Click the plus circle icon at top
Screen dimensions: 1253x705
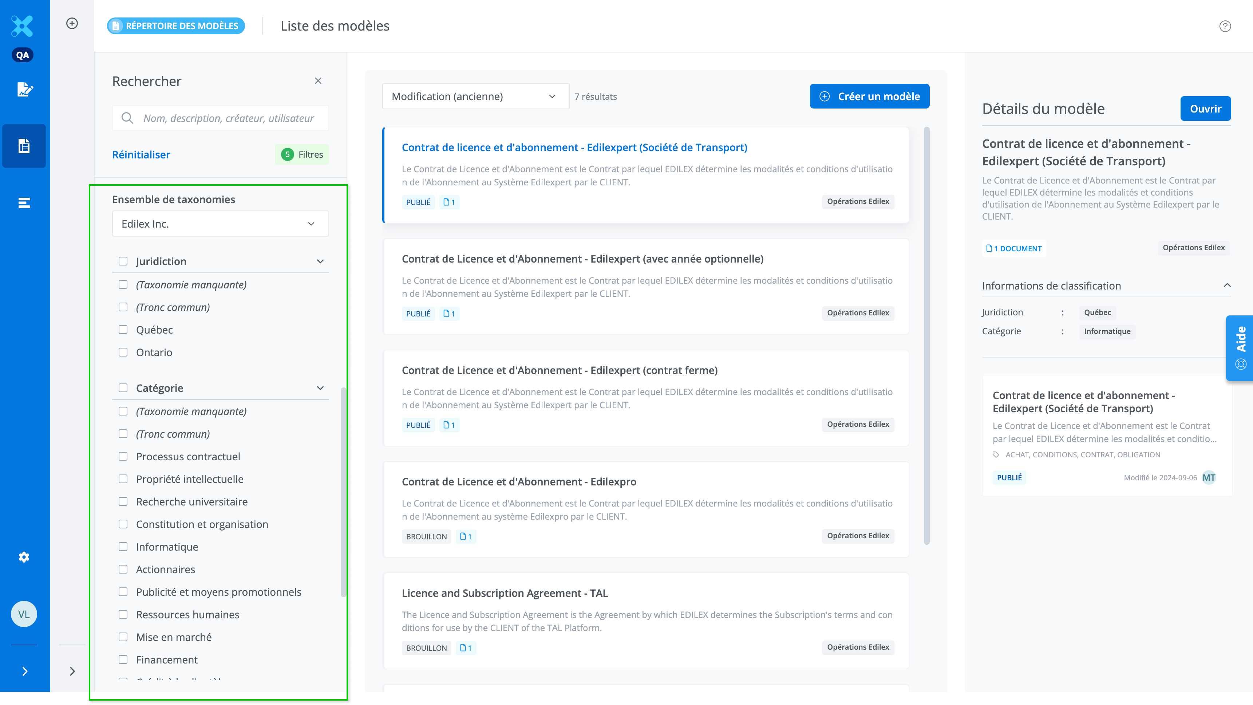[72, 23]
